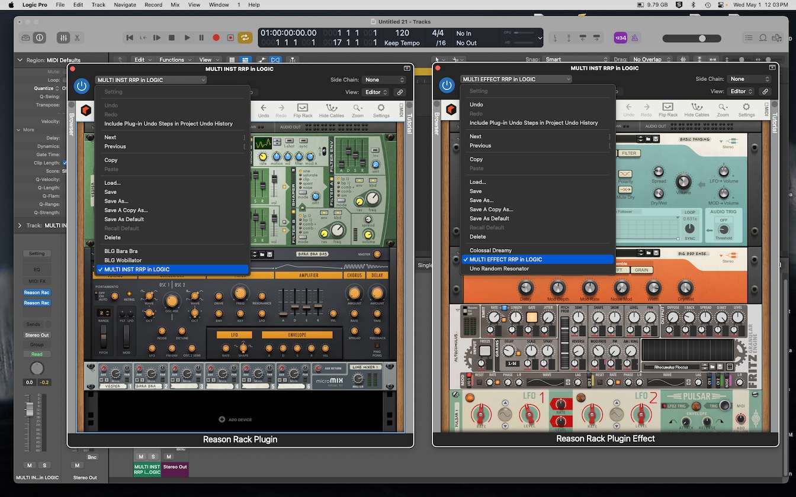
Task: Toggle the left plugin's blue power bypass button
Action: pos(81,86)
